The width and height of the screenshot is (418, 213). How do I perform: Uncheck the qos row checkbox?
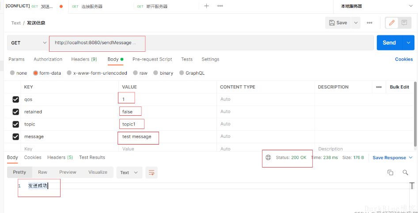click(16, 99)
